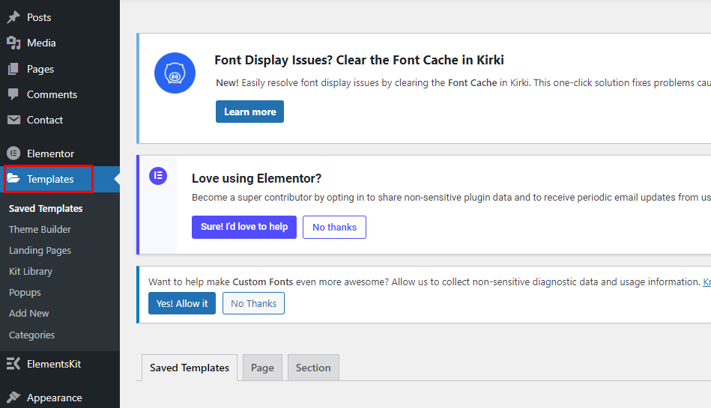The height and width of the screenshot is (408, 711).
Task: Click the Elementor logo icon in sidebar
Action: click(x=13, y=153)
